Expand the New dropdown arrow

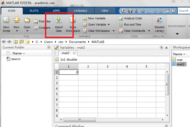[x=17, y=31]
